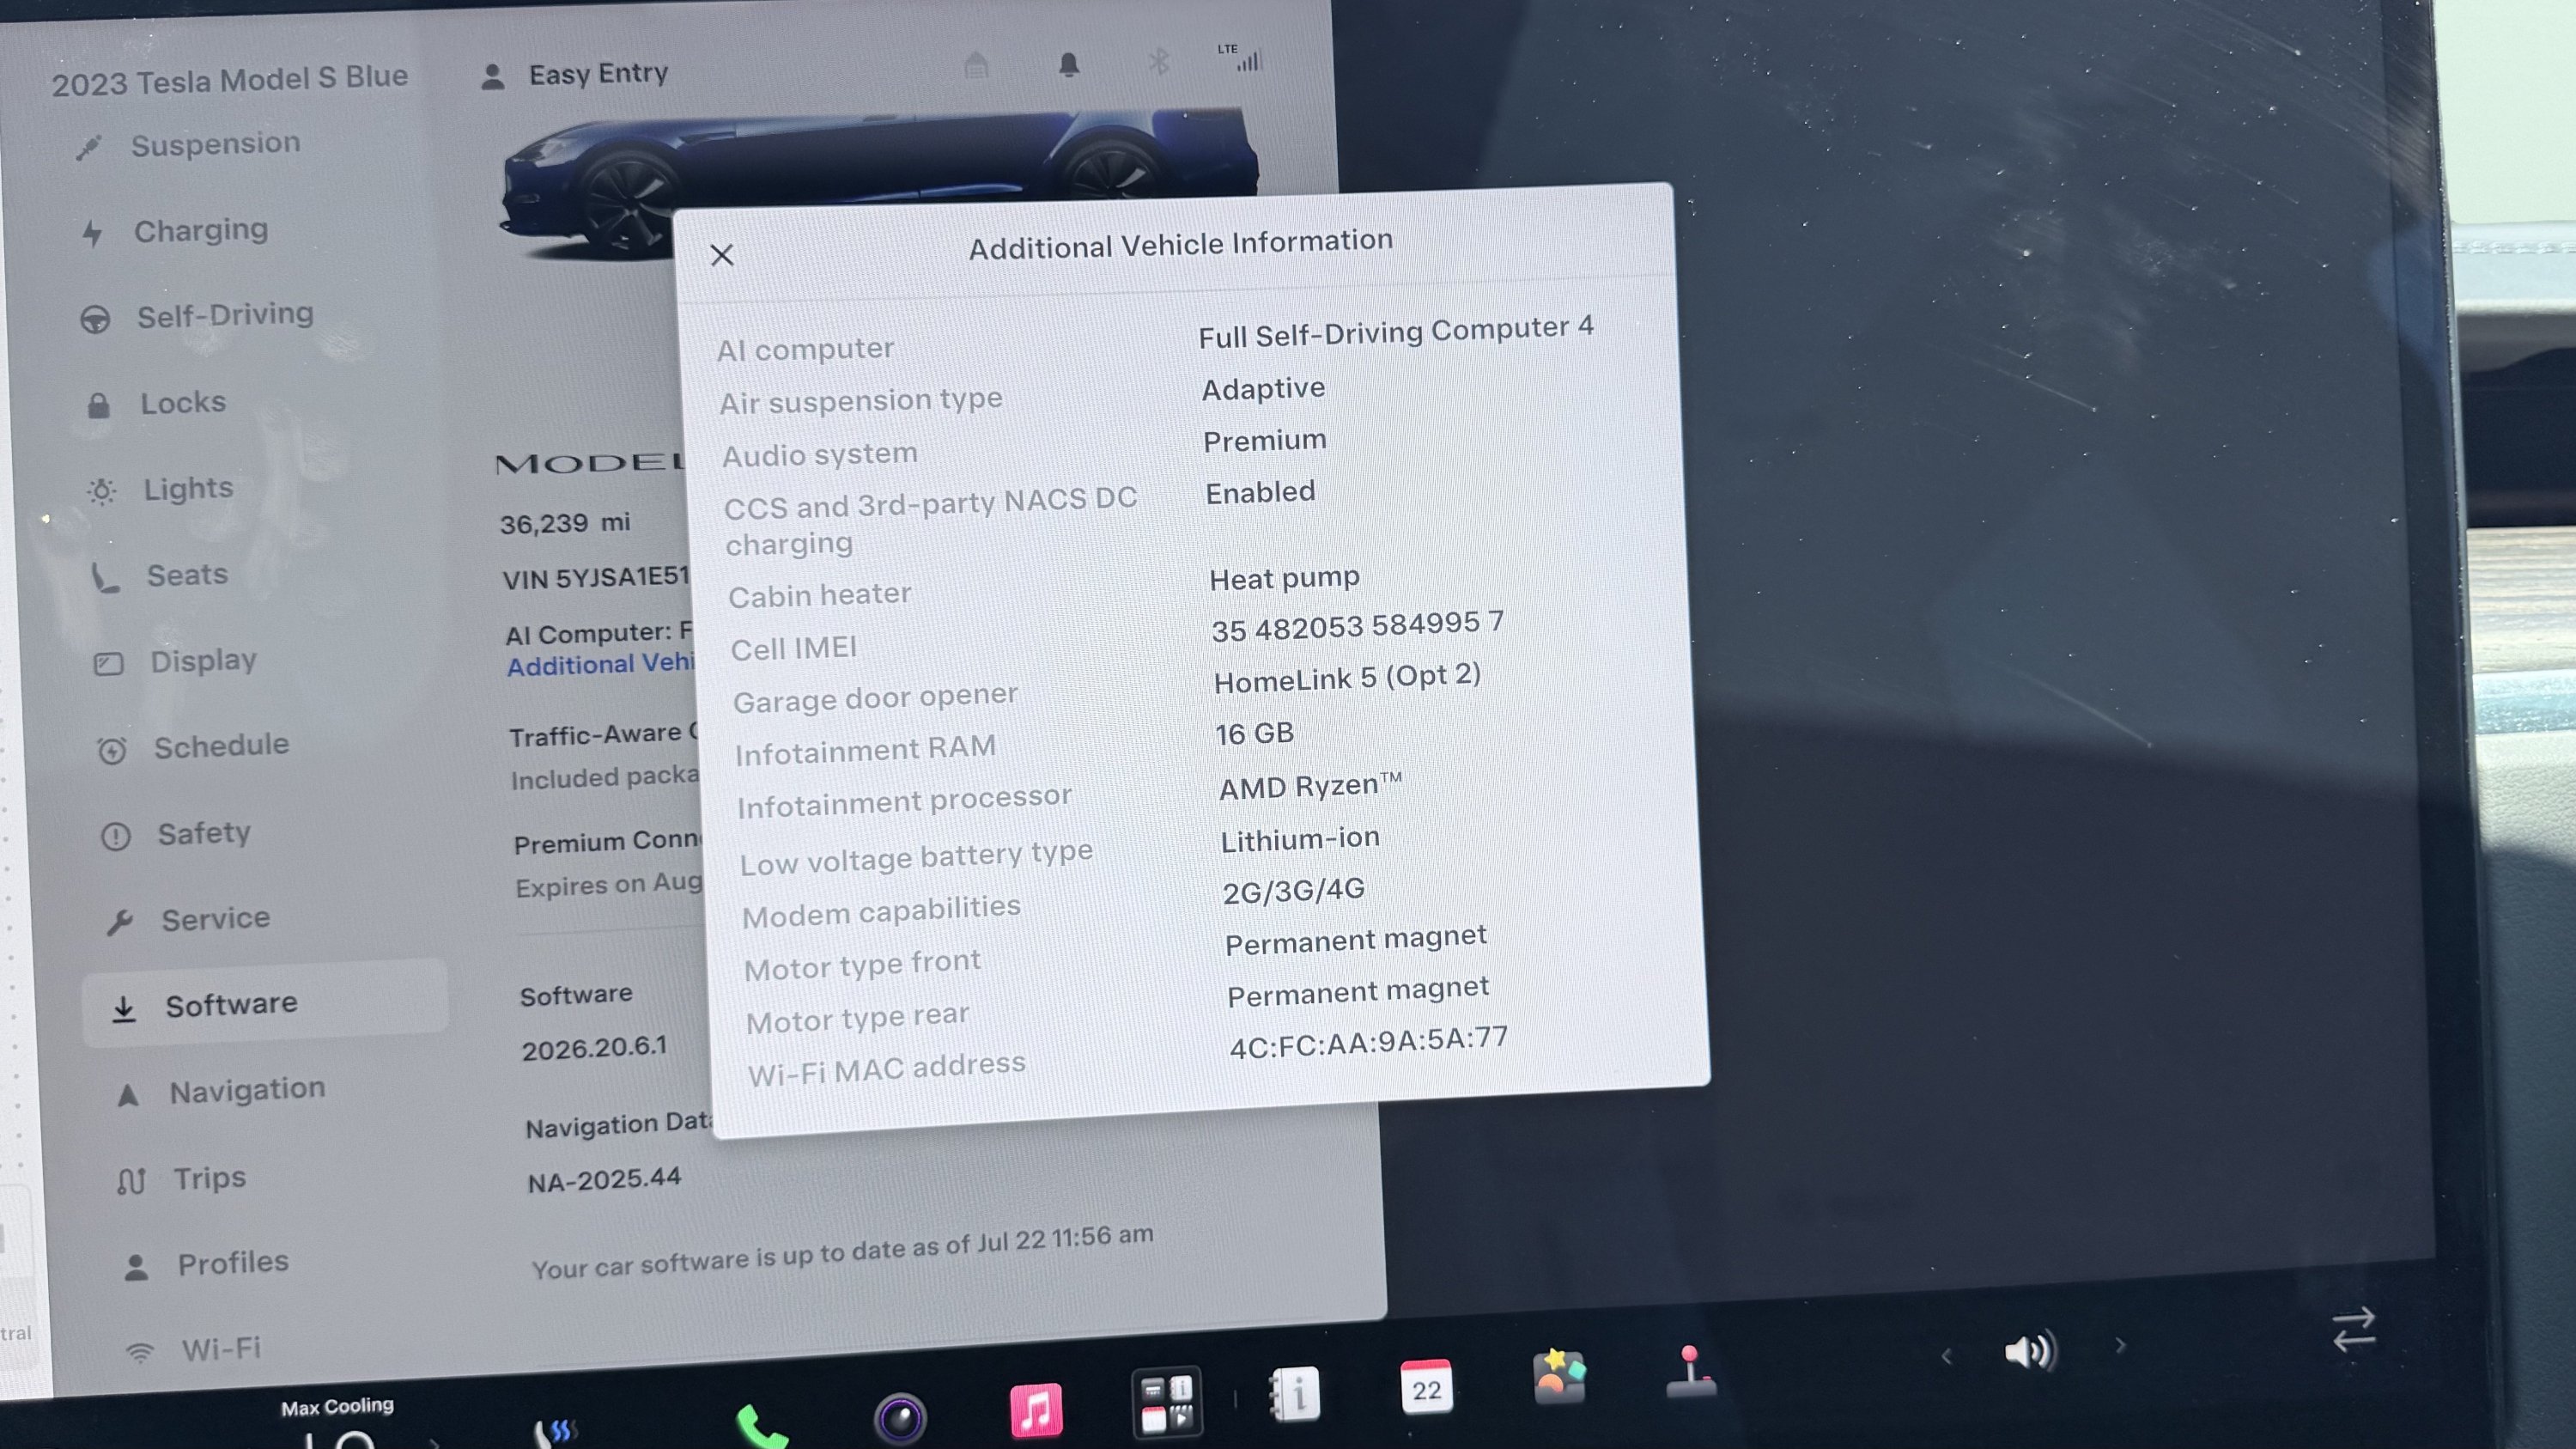Tap the vehicle name 2023 Tesla Model S Blue

(x=230, y=80)
